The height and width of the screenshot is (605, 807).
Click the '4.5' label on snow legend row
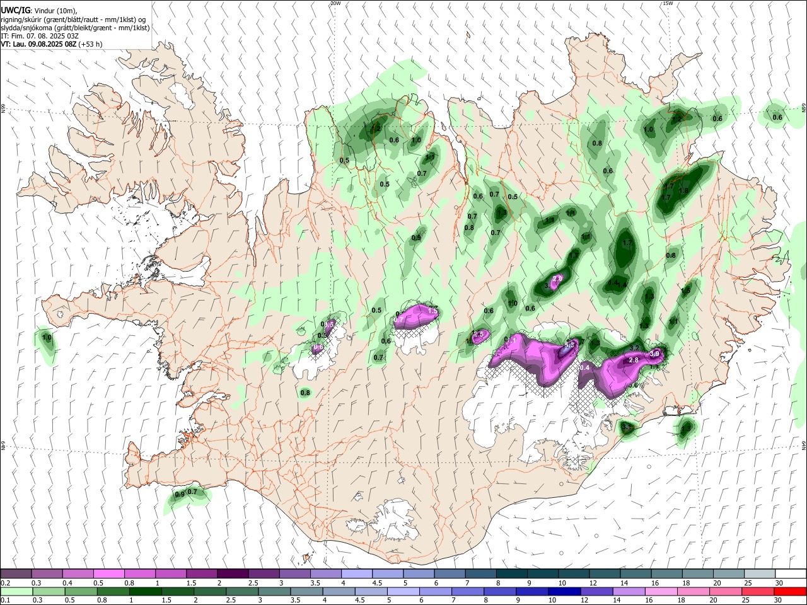coord(377,583)
